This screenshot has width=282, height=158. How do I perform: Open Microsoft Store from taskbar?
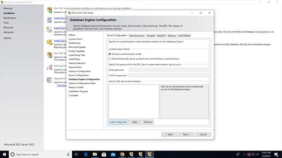click(104, 154)
